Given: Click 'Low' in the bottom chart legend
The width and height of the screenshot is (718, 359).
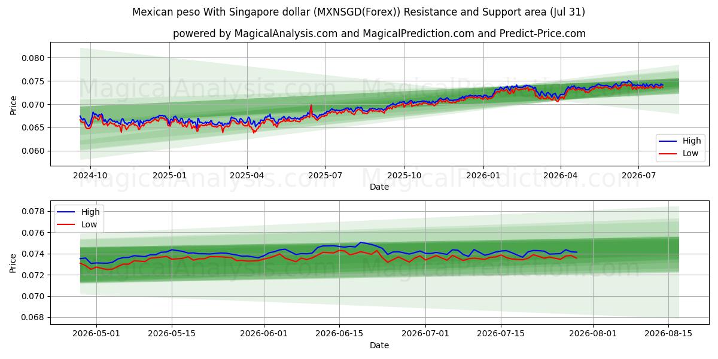Looking at the screenshot, I should [90, 224].
